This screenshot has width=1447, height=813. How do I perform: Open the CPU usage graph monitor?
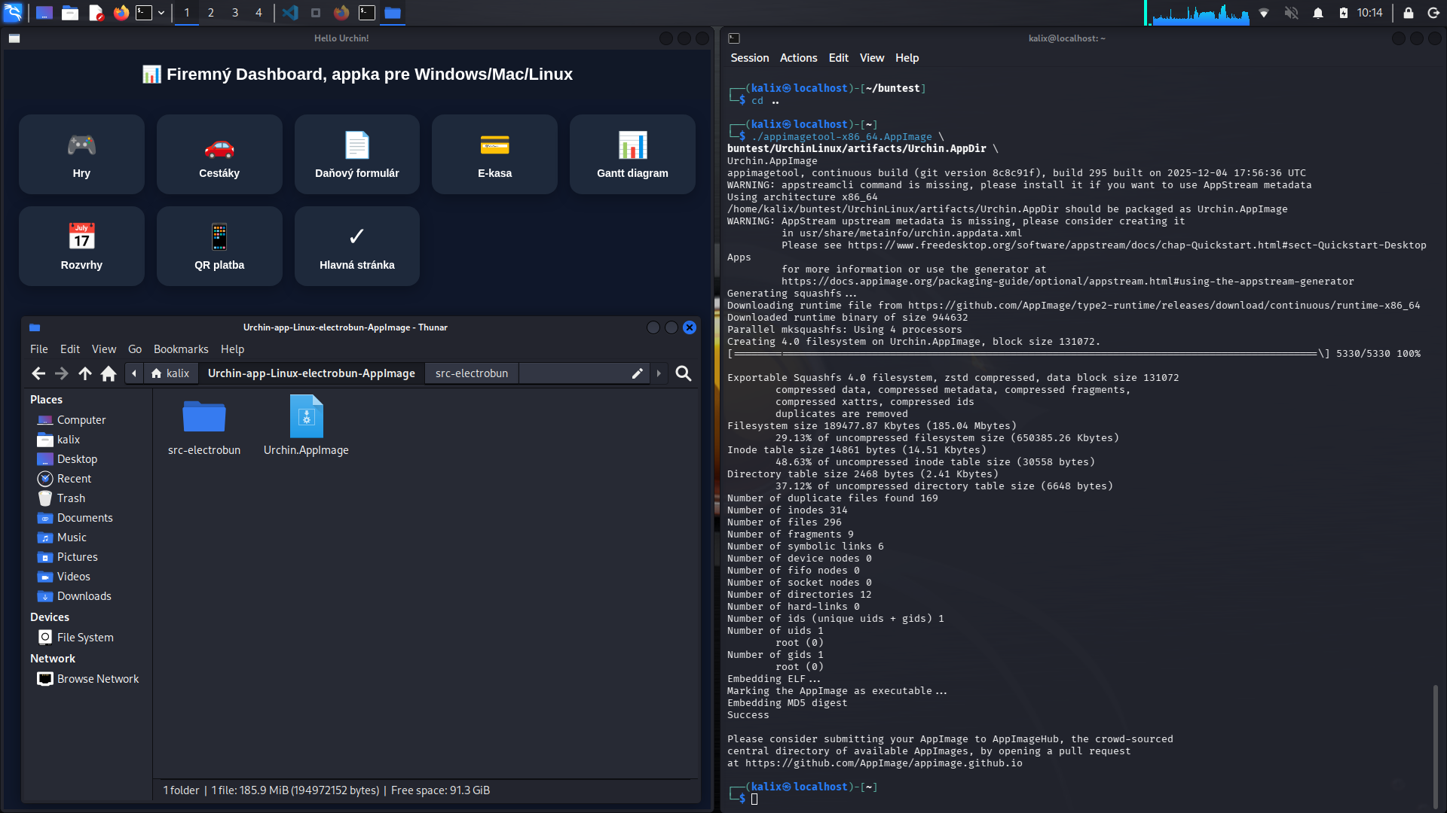click(1199, 13)
